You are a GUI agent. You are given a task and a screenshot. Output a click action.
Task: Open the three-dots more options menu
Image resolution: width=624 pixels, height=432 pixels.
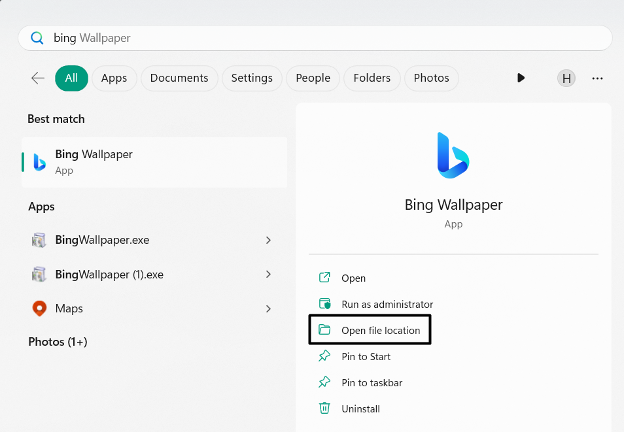click(597, 78)
